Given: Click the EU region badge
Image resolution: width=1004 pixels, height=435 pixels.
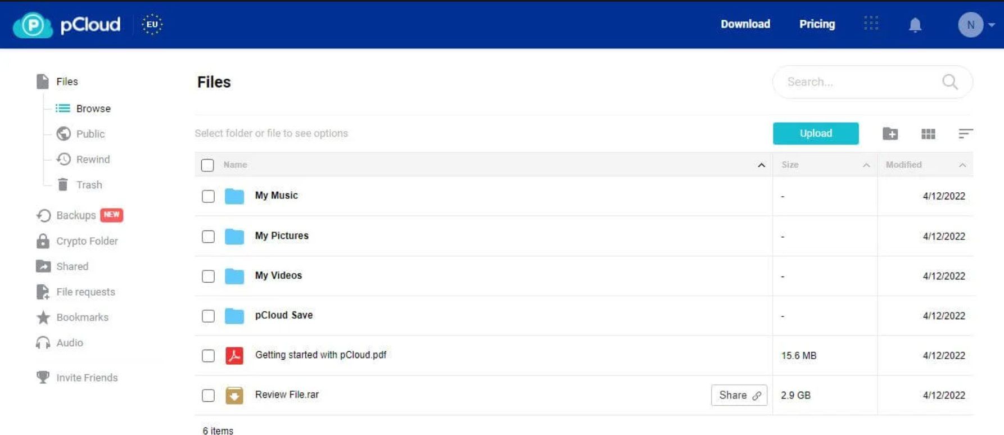Looking at the screenshot, I should pos(152,24).
